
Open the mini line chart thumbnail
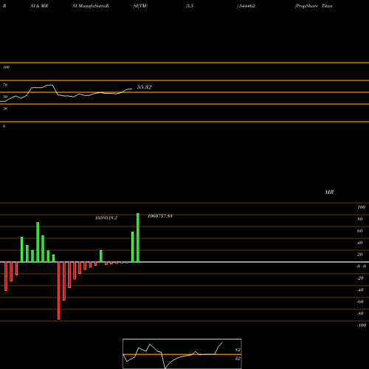[182, 354]
